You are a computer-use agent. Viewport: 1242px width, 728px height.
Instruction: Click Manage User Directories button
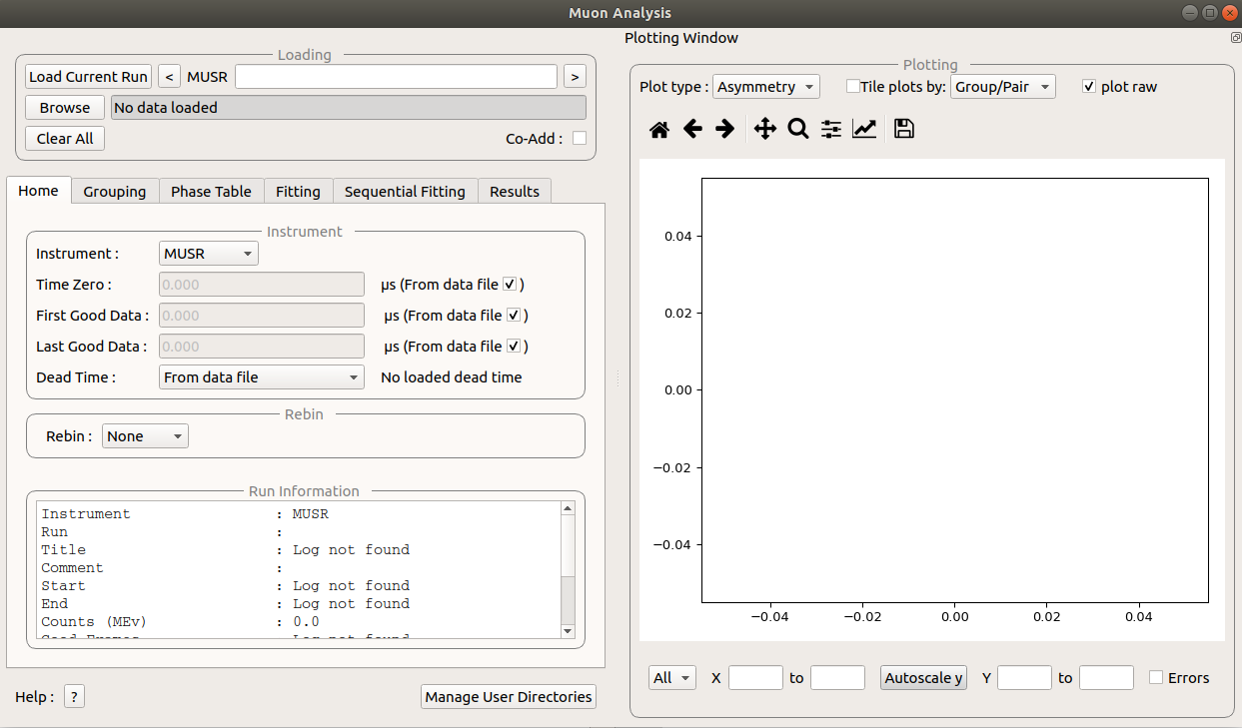tap(509, 697)
